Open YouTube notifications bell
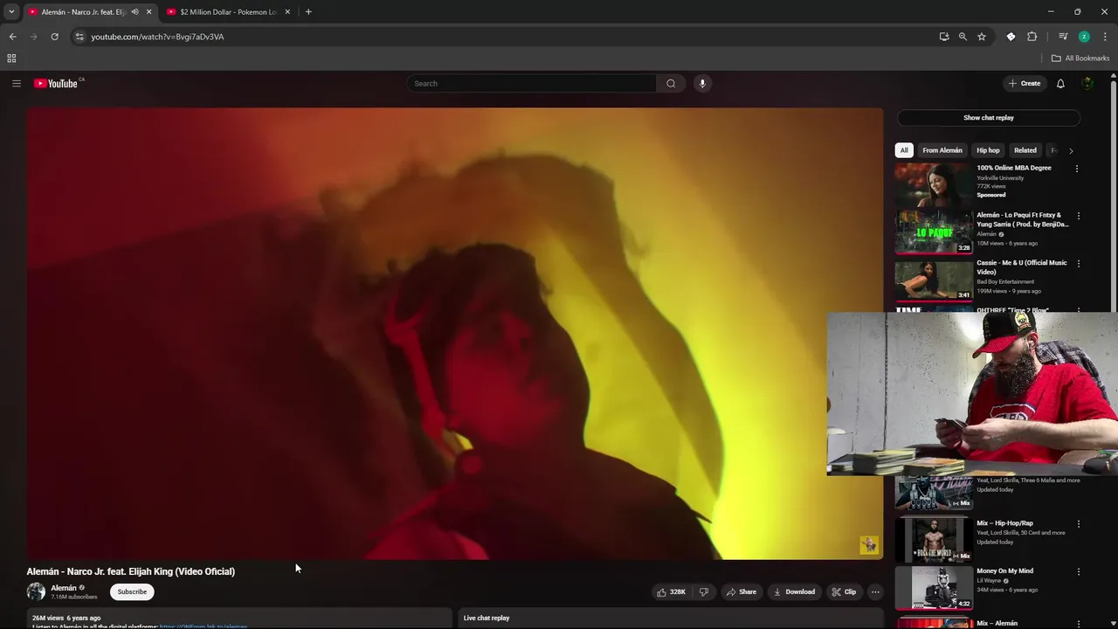 point(1060,83)
